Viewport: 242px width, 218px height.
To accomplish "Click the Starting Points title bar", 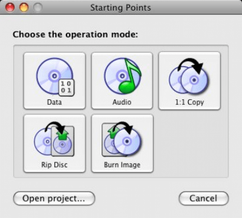I will [121, 7].
